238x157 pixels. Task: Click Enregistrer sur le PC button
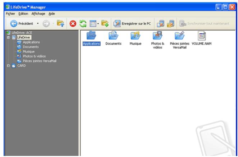point(132,24)
